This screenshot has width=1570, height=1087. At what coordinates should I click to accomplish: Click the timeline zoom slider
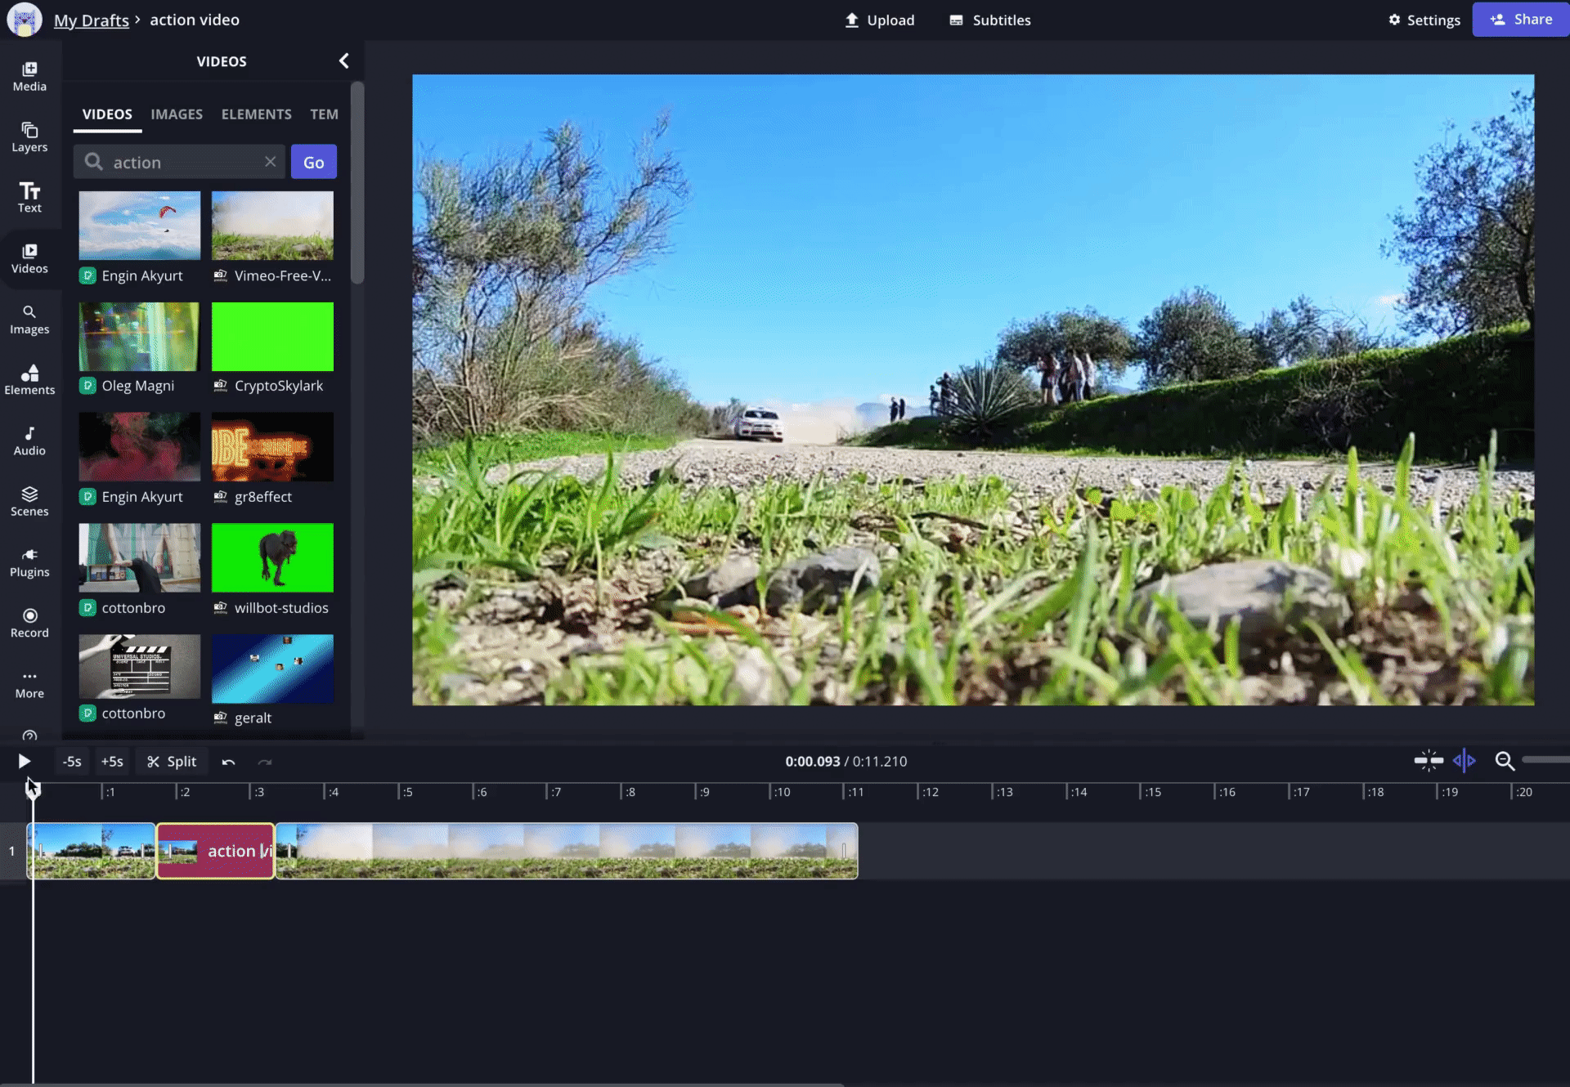coord(1545,760)
